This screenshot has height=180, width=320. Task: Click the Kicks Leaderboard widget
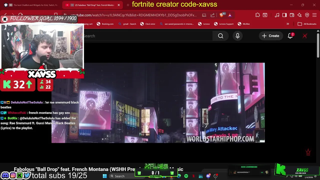tap(249, 170)
